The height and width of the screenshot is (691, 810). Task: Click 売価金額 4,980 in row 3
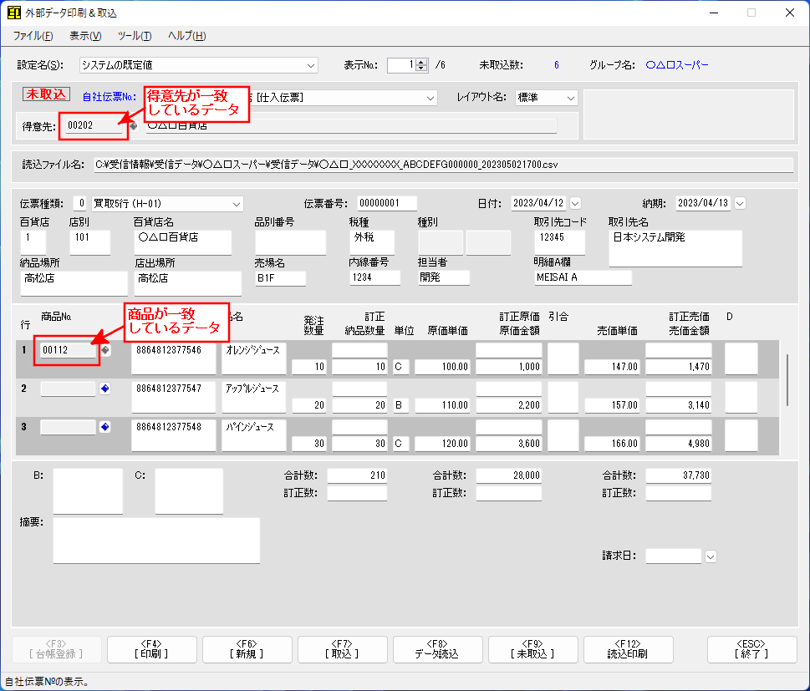(678, 444)
